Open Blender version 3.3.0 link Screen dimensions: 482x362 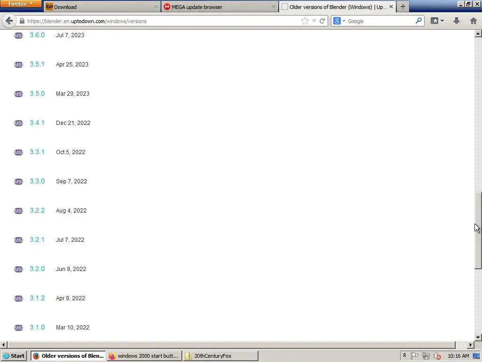(x=37, y=181)
